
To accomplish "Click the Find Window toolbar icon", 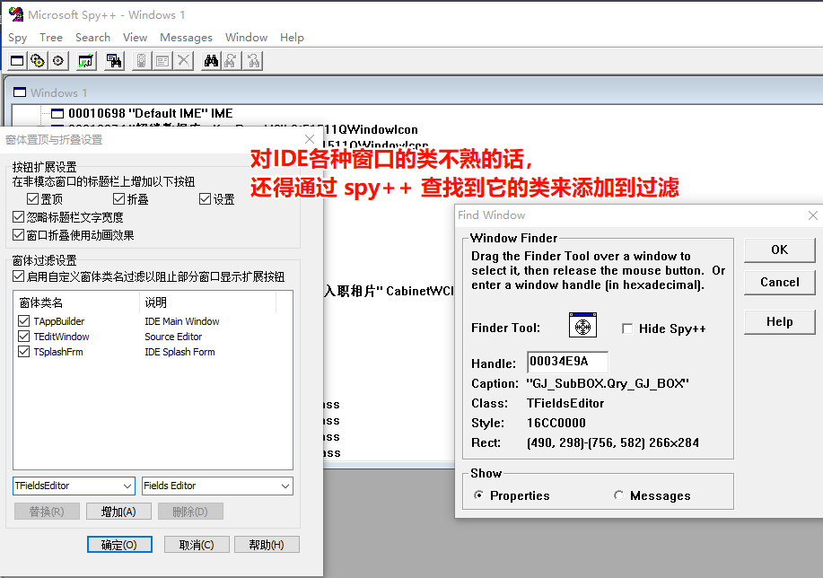I will [x=114, y=60].
